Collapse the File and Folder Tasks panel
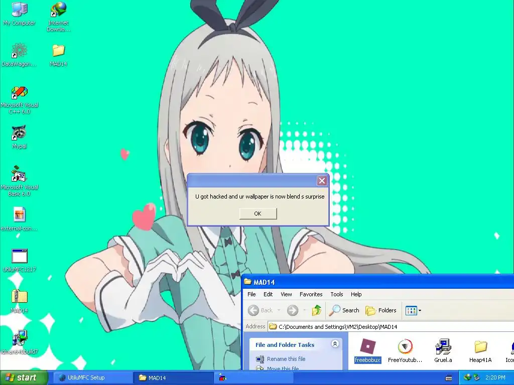 point(335,344)
